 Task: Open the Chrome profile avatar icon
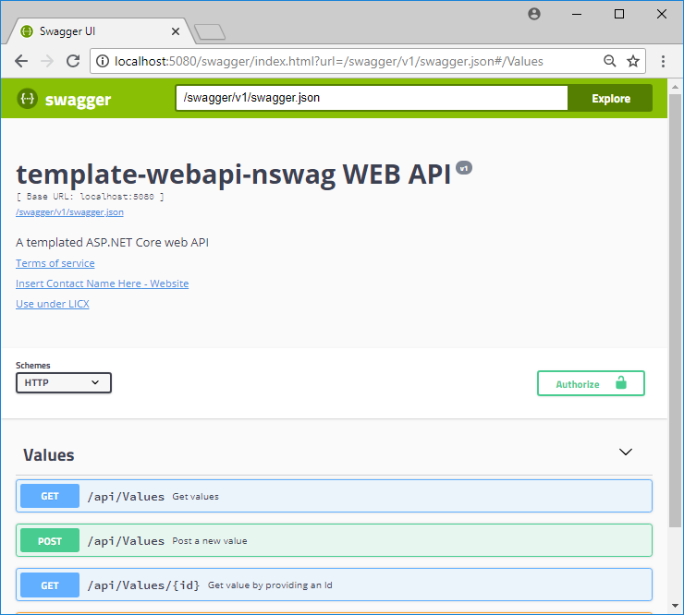coord(534,14)
